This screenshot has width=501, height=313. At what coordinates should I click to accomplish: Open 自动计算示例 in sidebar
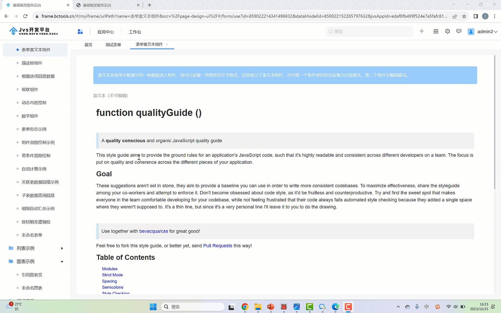pyautogui.click(x=34, y=169)
